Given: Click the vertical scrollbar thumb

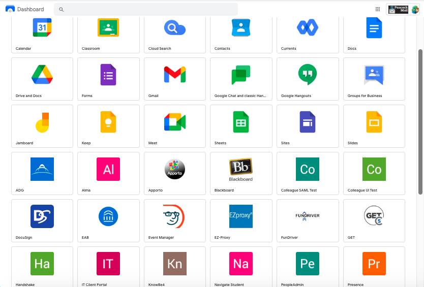Looking at the screenshot, I should pyautogui.click(x=420, y=121).
